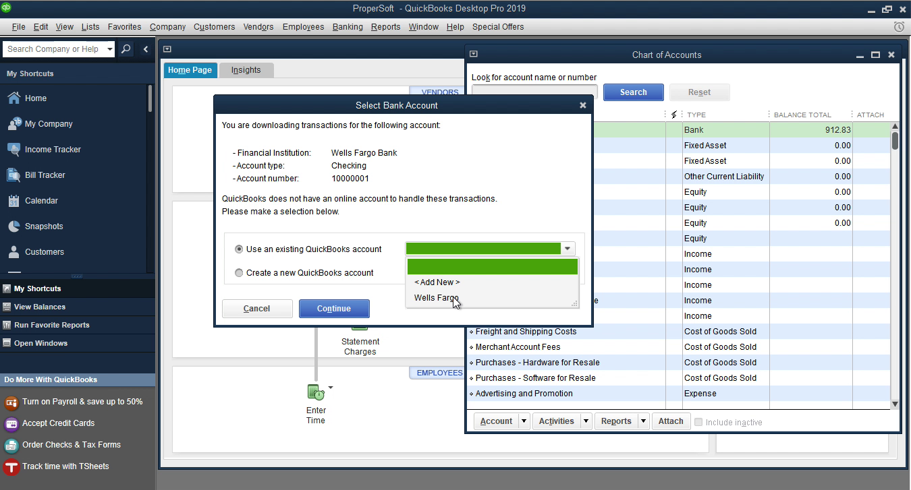Collapse the left sidebar with arrow icon
The image size is (911, 490).
pos(145,49)
